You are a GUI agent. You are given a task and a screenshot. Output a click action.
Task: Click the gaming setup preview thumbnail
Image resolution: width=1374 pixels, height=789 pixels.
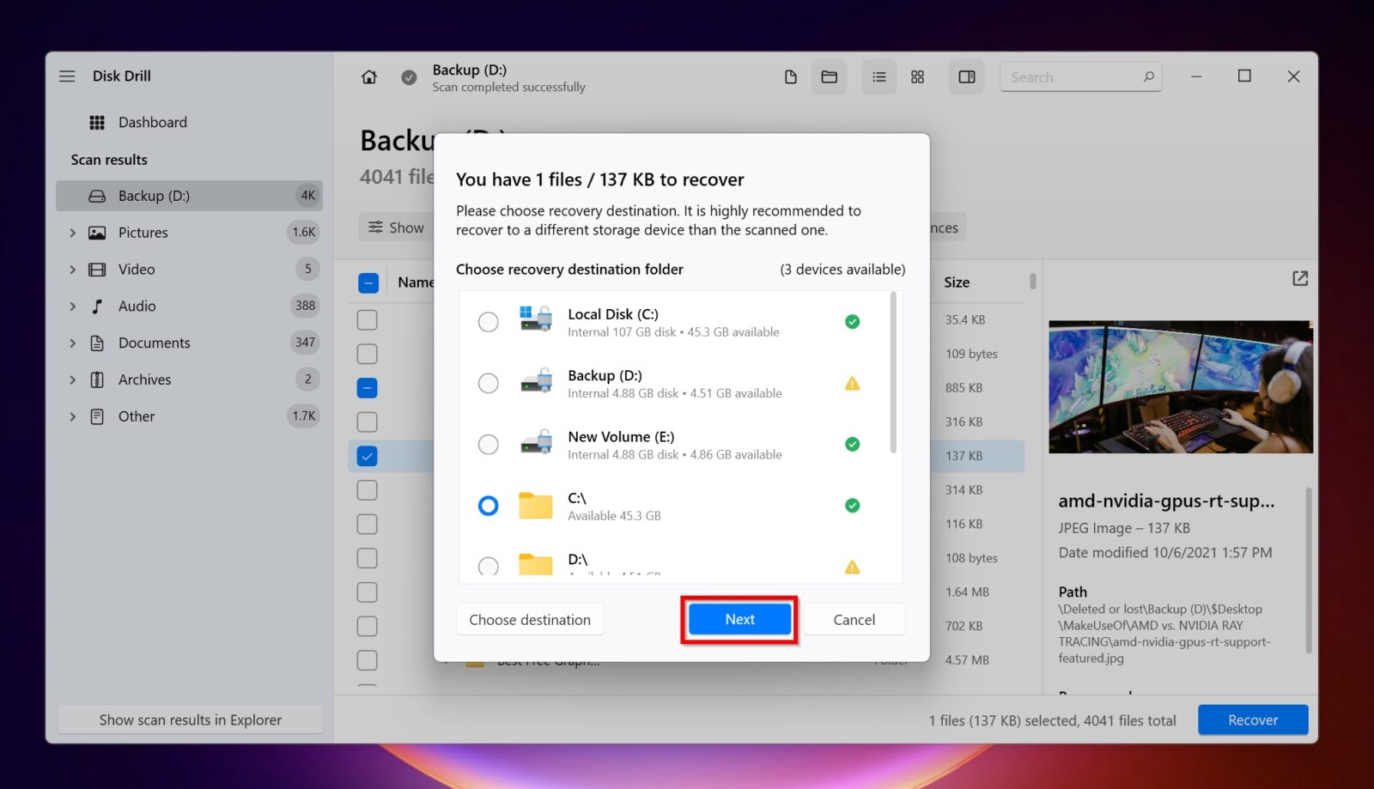[x=1181, y=387]
